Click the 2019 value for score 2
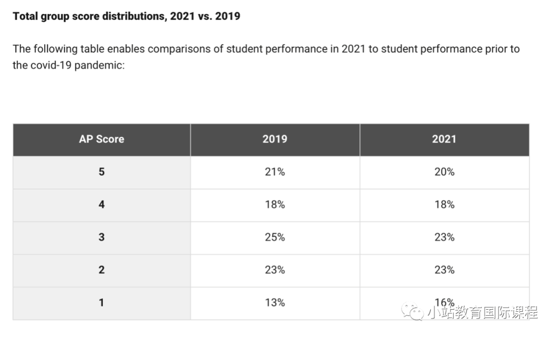 [275, 270]
